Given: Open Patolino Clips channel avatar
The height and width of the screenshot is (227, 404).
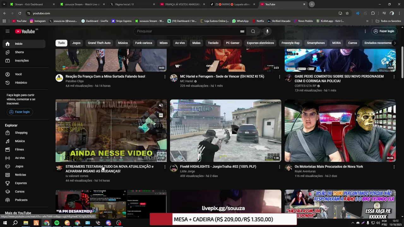Looking at the screenshot, I should pos(59,78).
